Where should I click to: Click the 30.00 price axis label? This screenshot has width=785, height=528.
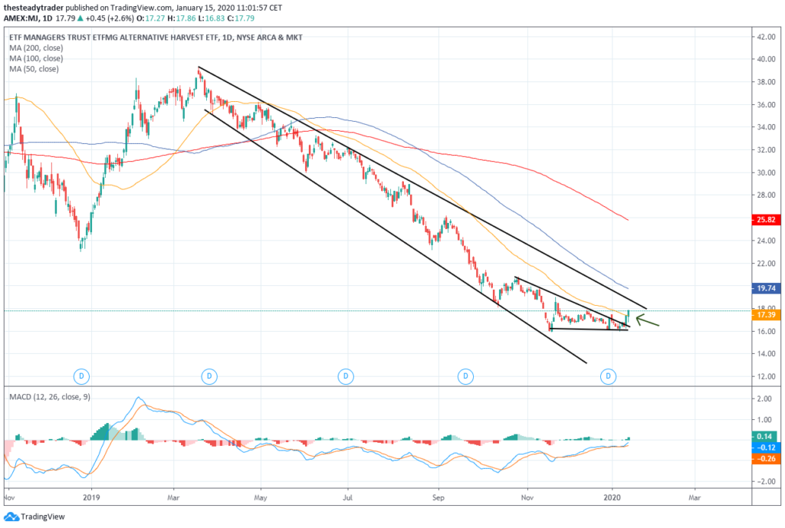766,172
